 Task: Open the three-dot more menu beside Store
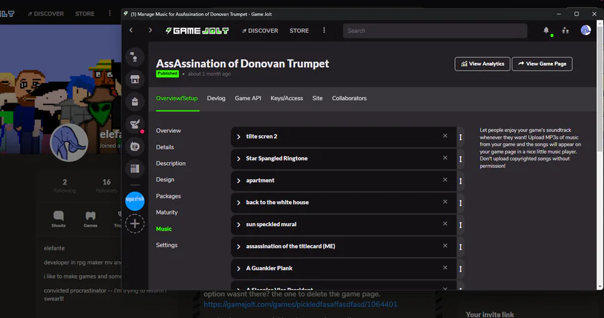point(324,30)
